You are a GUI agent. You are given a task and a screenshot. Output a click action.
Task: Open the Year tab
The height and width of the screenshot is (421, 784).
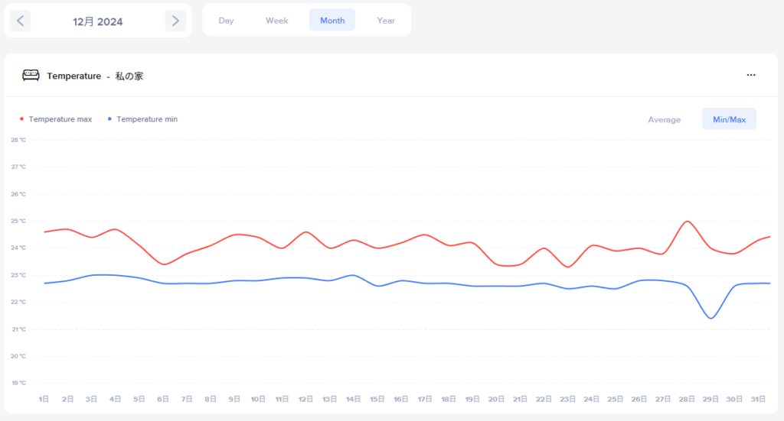[x=386, y=21]
